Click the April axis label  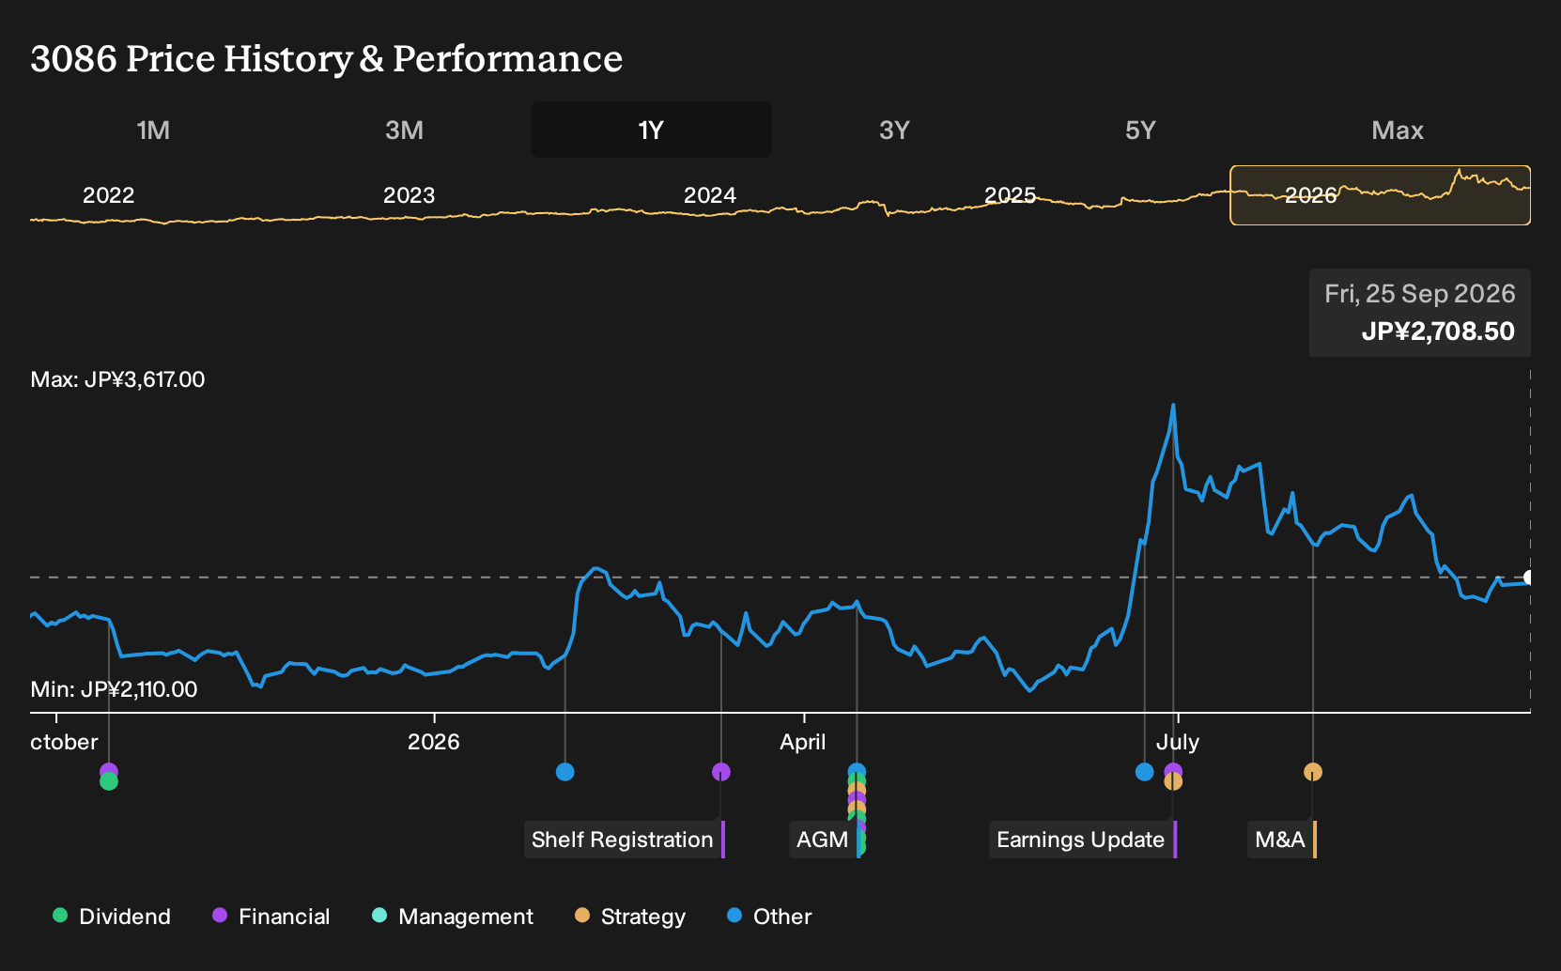pos(803,742)
